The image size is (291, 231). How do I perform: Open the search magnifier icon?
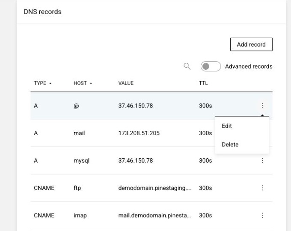[187, 66]
